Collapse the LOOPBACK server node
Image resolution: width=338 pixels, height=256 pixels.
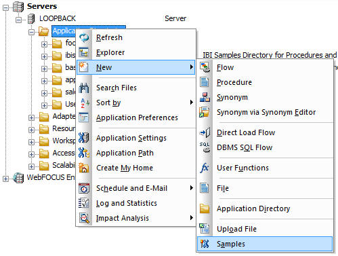[x=19, y=20]
